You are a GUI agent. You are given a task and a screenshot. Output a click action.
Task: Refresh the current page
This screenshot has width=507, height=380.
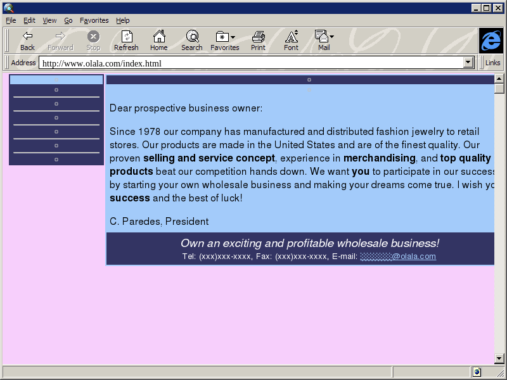click(126, 37)
